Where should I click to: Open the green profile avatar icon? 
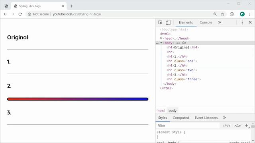click(x=242, y=14)
